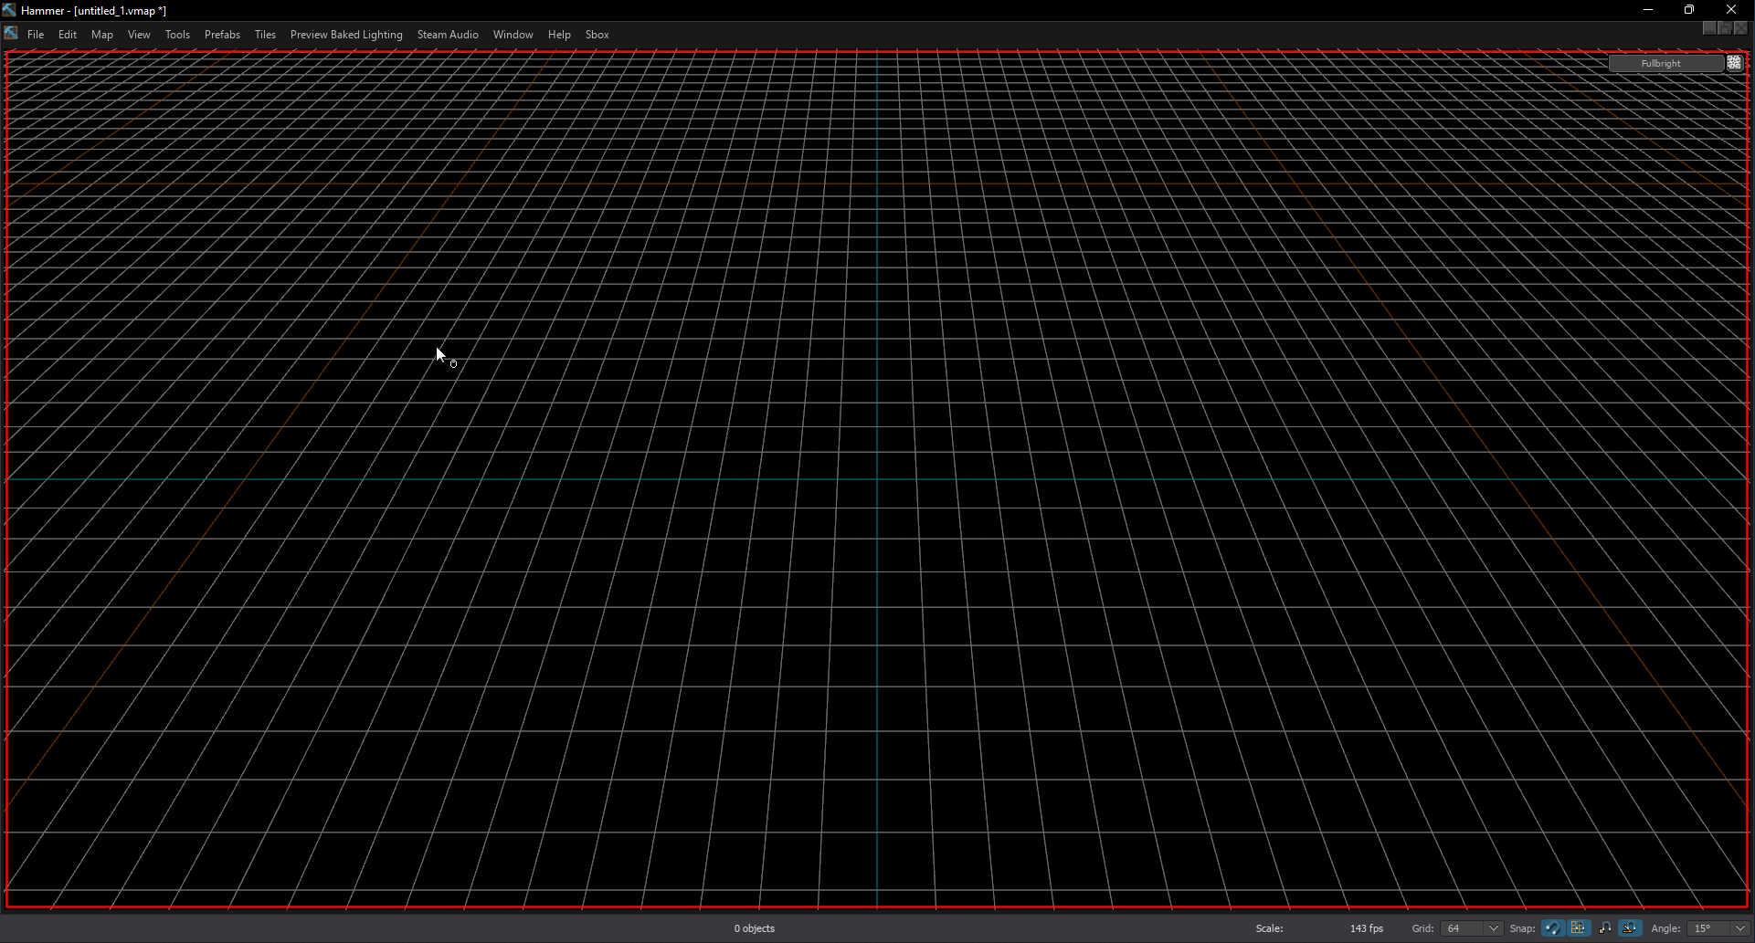Image resolution: width=1755 pixels, height=943 pixels.
Task: Turn on angle rotation snapping
Action: [x=1631, y=927]
